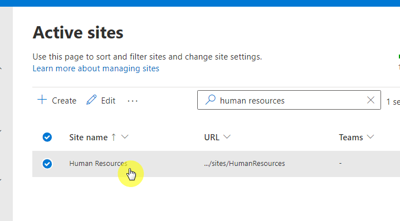This screenshot has width=400, height=221.
Task: Open Site name column dropdown chevron
Action: (x=125, y=137)
